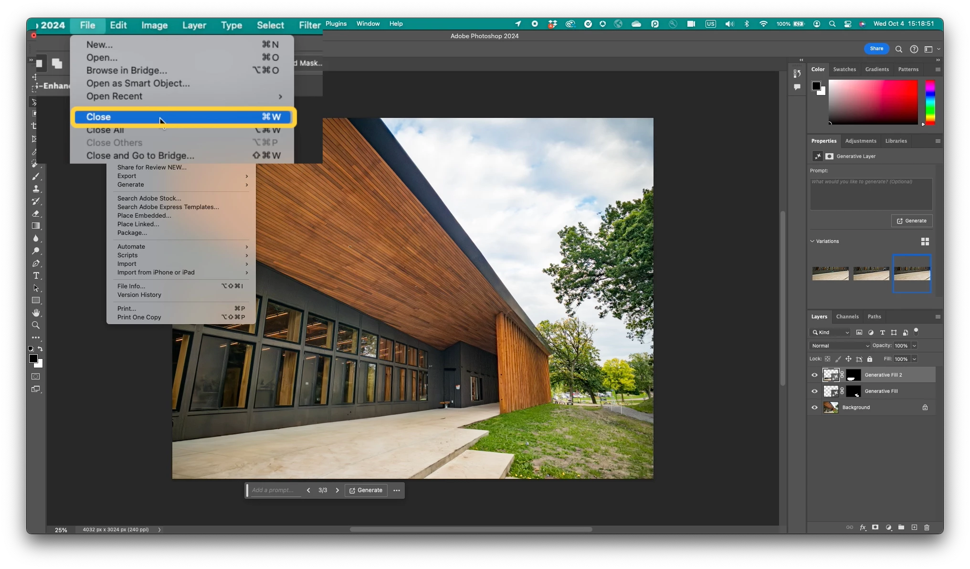Image resolution: width=970 pixels, height=569 pixels.
Task: Create new layer with plus icon
Action: pyautogui.click(x=914, y=527)
